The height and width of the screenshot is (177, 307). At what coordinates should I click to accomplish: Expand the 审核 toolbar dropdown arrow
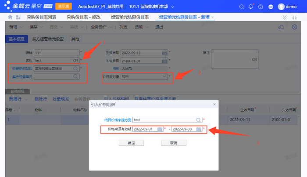point(82,27)
